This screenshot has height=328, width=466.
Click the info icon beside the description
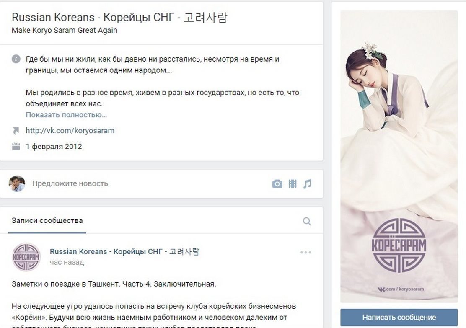16,59
